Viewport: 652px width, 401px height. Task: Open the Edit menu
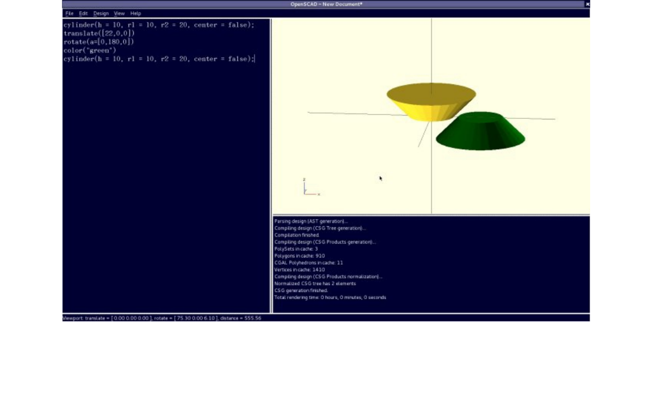point(83,13)
